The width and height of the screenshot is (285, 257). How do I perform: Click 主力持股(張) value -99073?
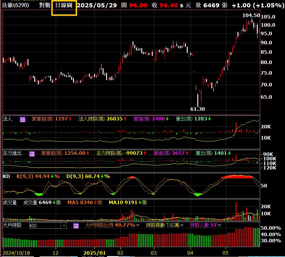(133, 153)
